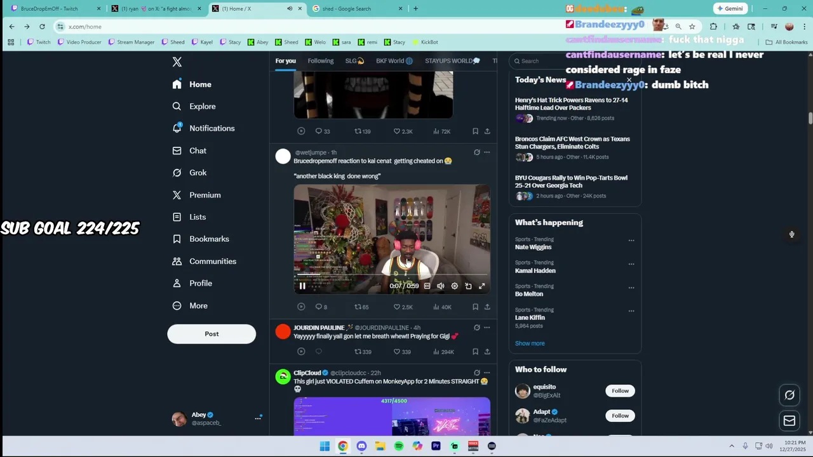This screenshot has height=457, width=813.
Task: Click the X logo at top of sidebar
Action: pyautogui.click(x=177, y=62)
